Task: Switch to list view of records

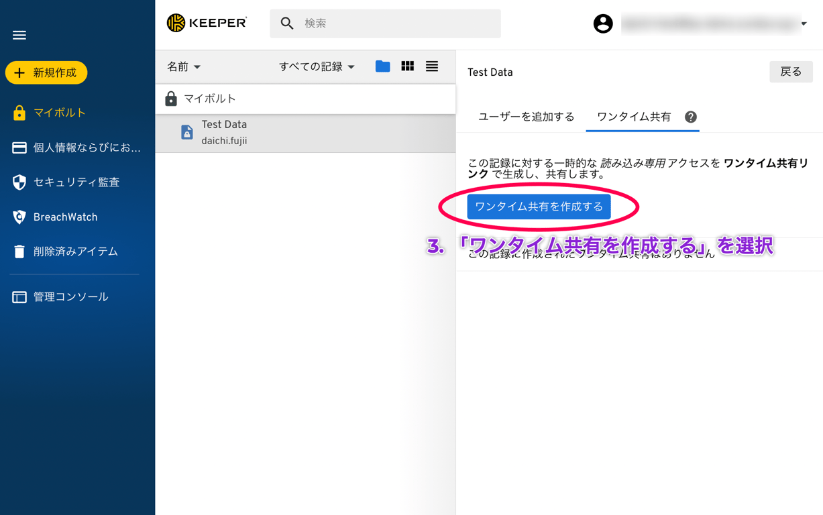Action: click(x=431, y=66)
